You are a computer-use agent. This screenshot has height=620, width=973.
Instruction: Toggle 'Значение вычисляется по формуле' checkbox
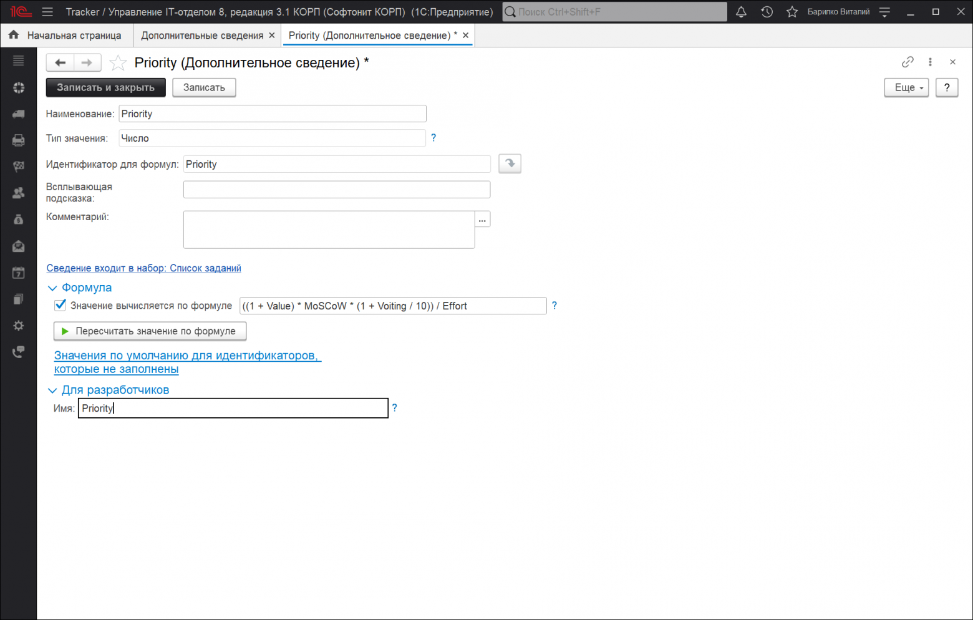(x=61, y=305)
